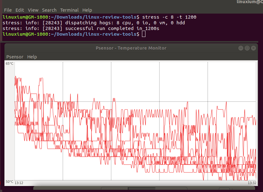The image size is (263, 192).
Task: Open the Psensor menu
Action: point(15,57)
